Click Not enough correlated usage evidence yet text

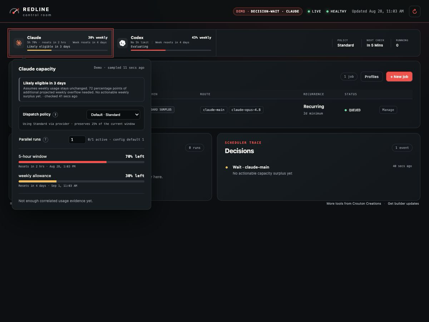point(56,201)
